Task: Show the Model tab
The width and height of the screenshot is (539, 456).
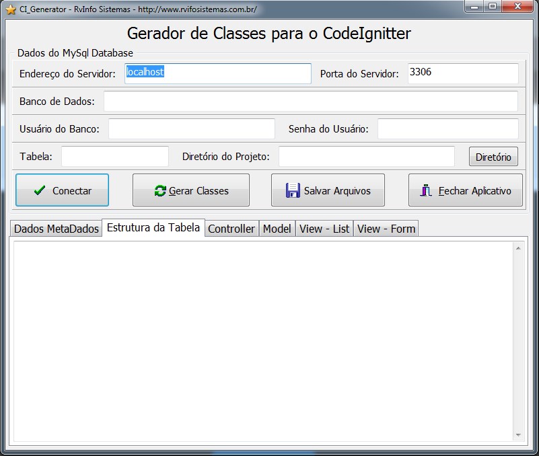Action: pyautogui.click(x=277, y=229)
